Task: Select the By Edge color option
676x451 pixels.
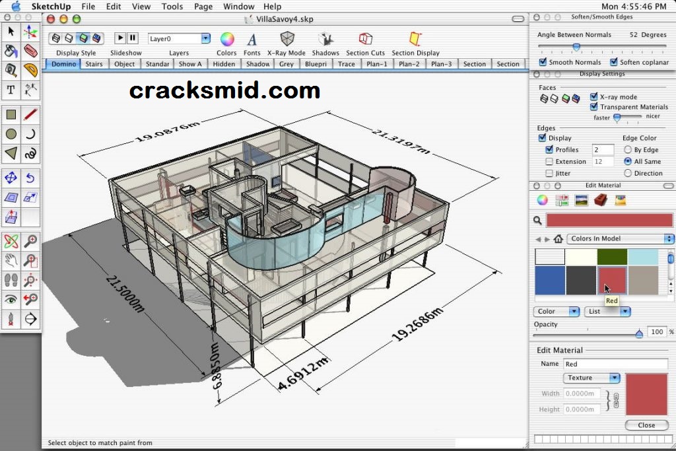Action: (x=628, y=150)
